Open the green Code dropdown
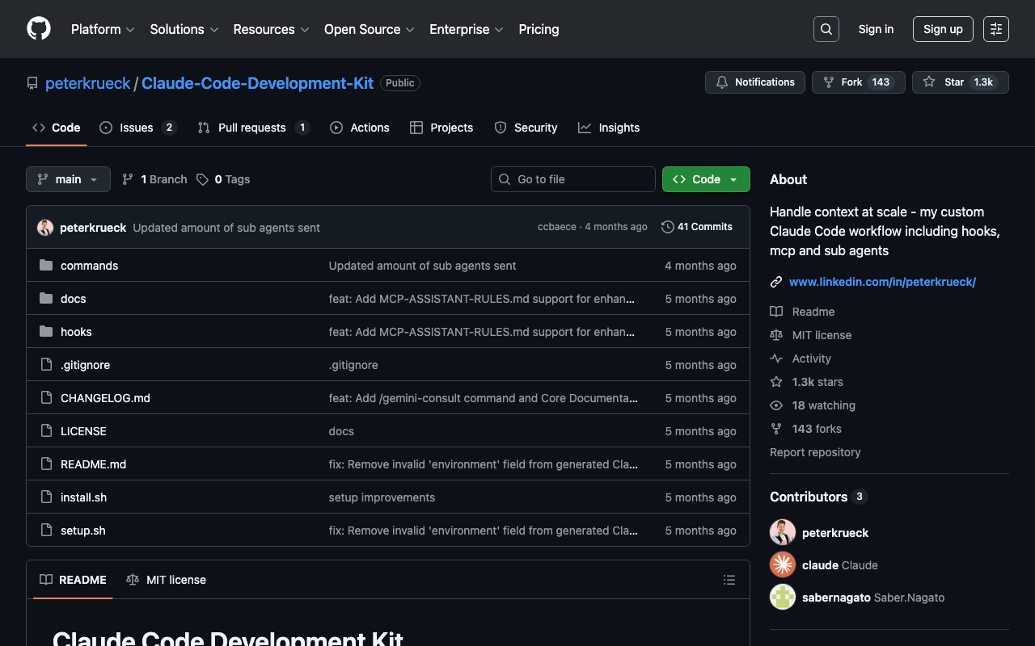The image size is (1035, 646). coord(705,179)
